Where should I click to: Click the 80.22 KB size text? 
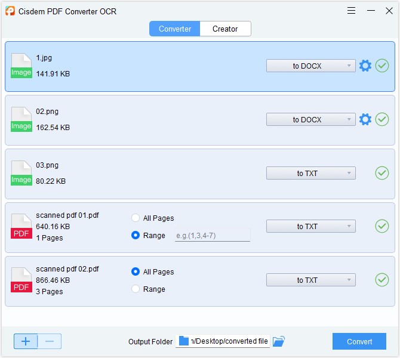coord(51,181)
